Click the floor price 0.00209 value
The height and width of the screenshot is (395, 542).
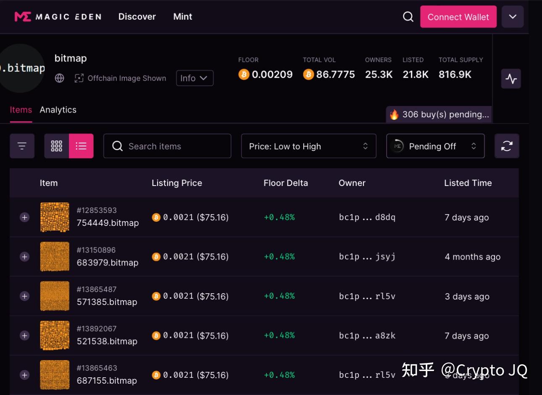(272, 74)
